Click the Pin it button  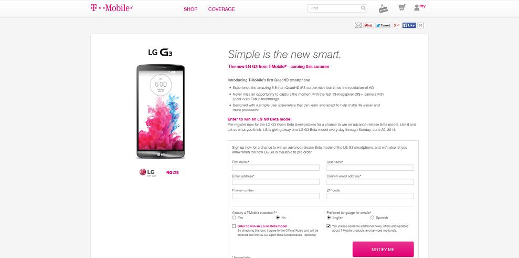[x=368, y=26]
